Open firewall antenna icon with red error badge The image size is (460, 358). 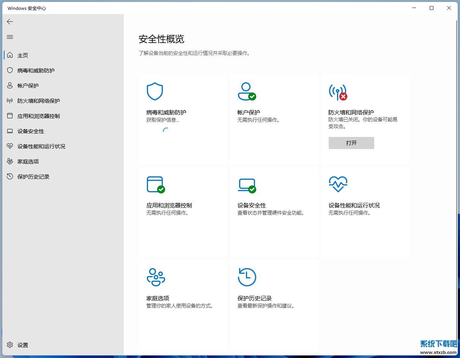(338, 92)
